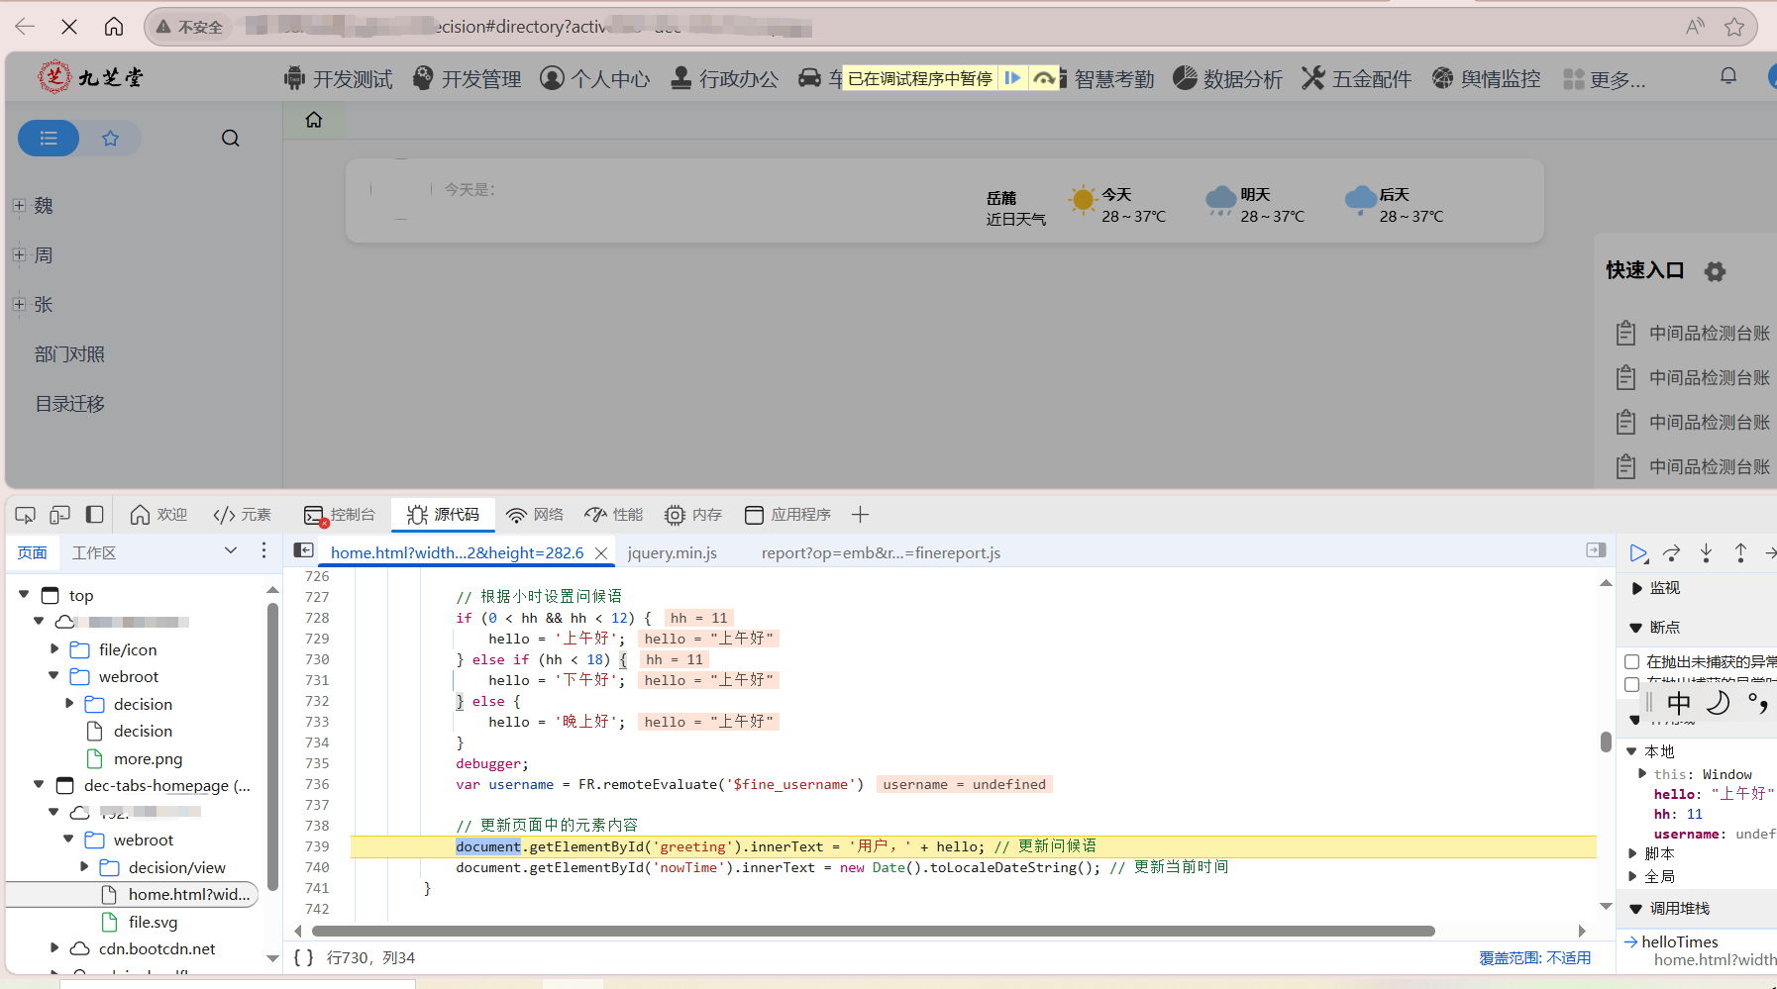Enable pause on uncaught exceptions checkbox
1777x989 pixels.
[1632, 661]
